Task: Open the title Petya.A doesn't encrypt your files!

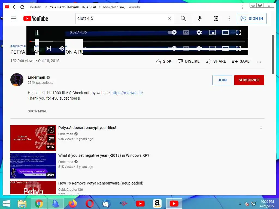Action: [87, 128]
